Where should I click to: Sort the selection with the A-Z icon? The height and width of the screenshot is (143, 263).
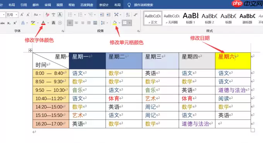128,15
